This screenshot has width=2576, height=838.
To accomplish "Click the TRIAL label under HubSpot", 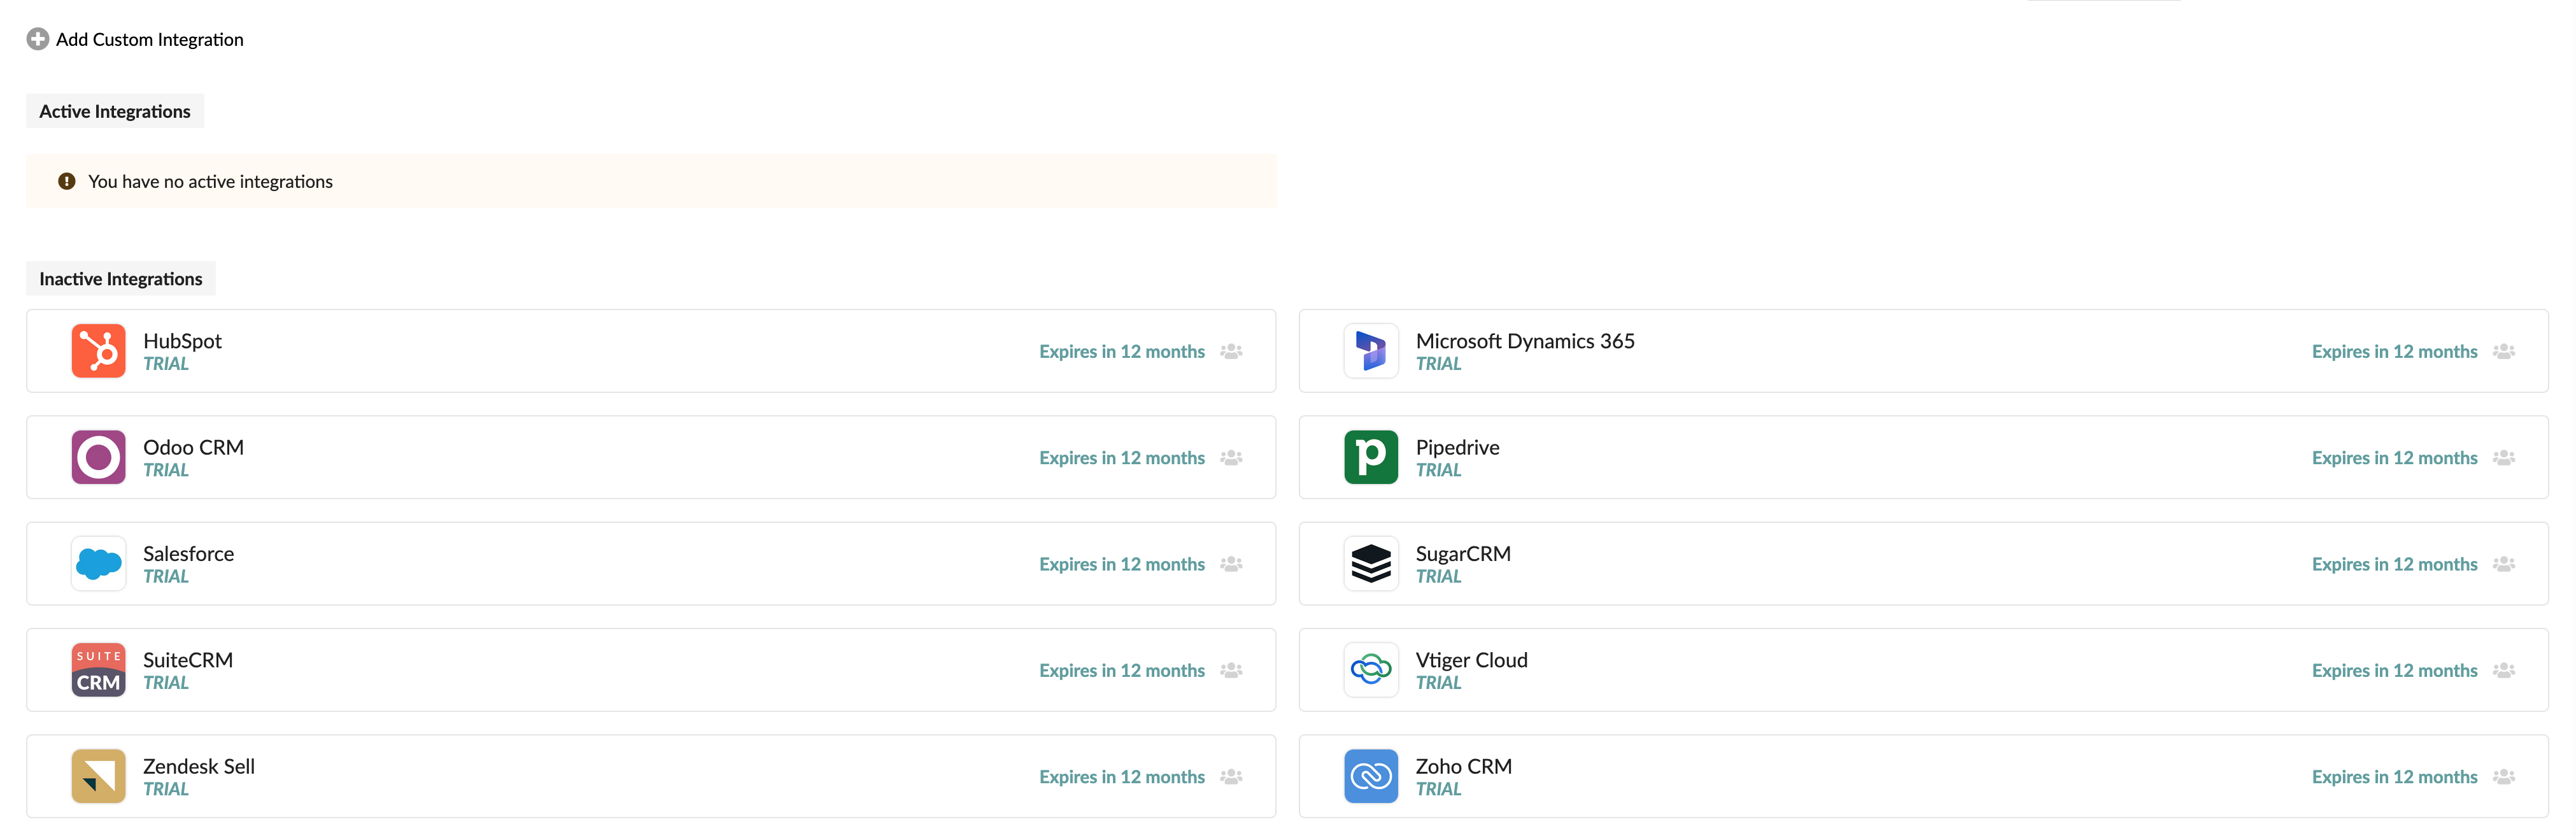I will click(x=166, y=364).
